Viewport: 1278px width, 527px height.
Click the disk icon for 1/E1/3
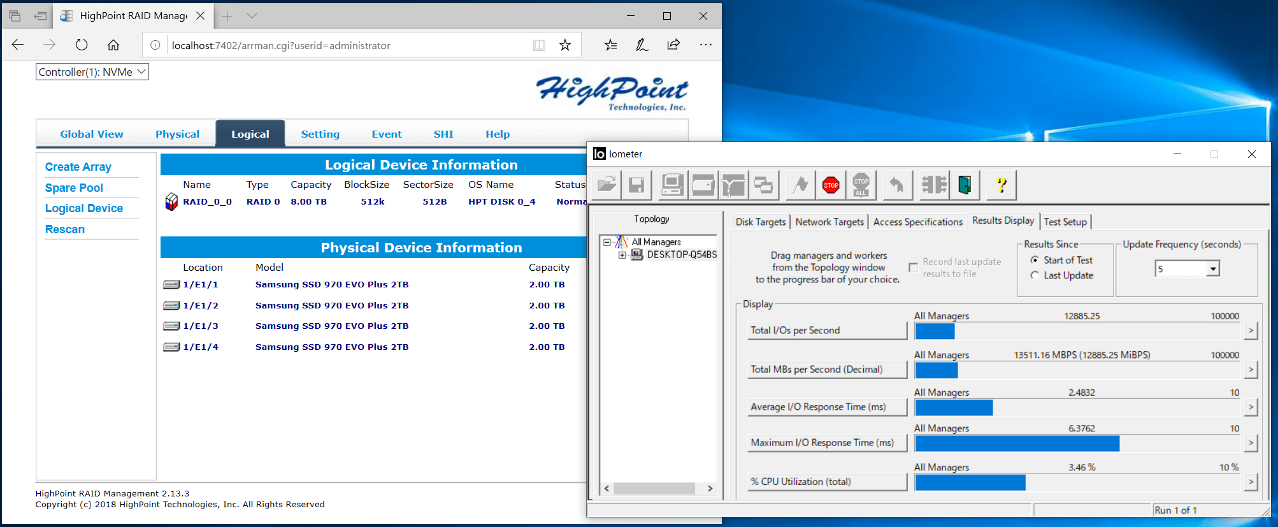(171, 326)
